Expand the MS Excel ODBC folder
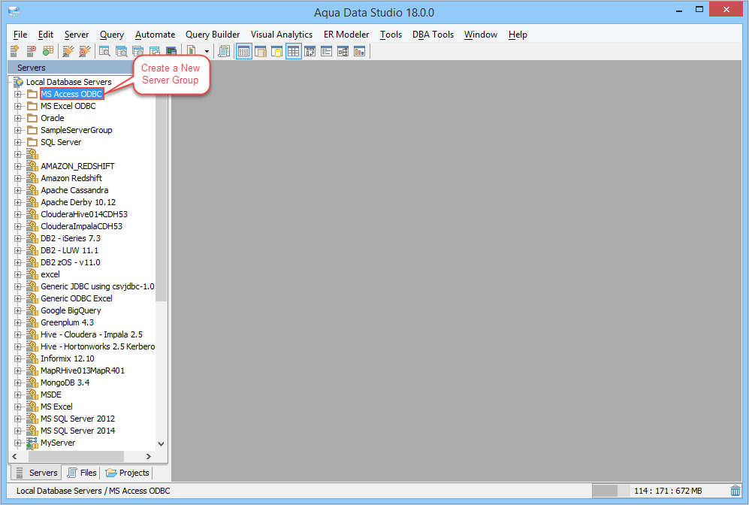This screenshot has height=505, width=749. click(18, 106)
